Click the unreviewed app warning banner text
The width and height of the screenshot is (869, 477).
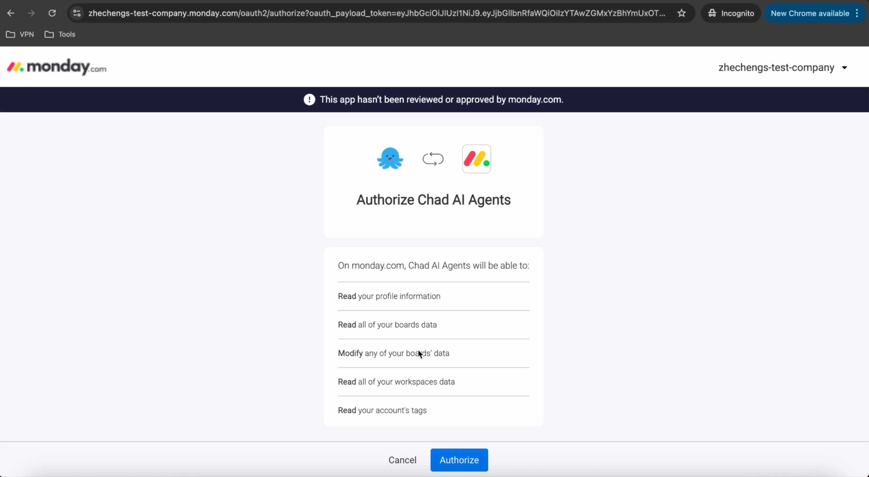tap(442, 100)
